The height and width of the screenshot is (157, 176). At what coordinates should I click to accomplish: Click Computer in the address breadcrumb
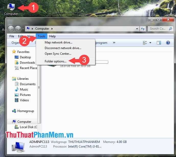tap(42, 29)
